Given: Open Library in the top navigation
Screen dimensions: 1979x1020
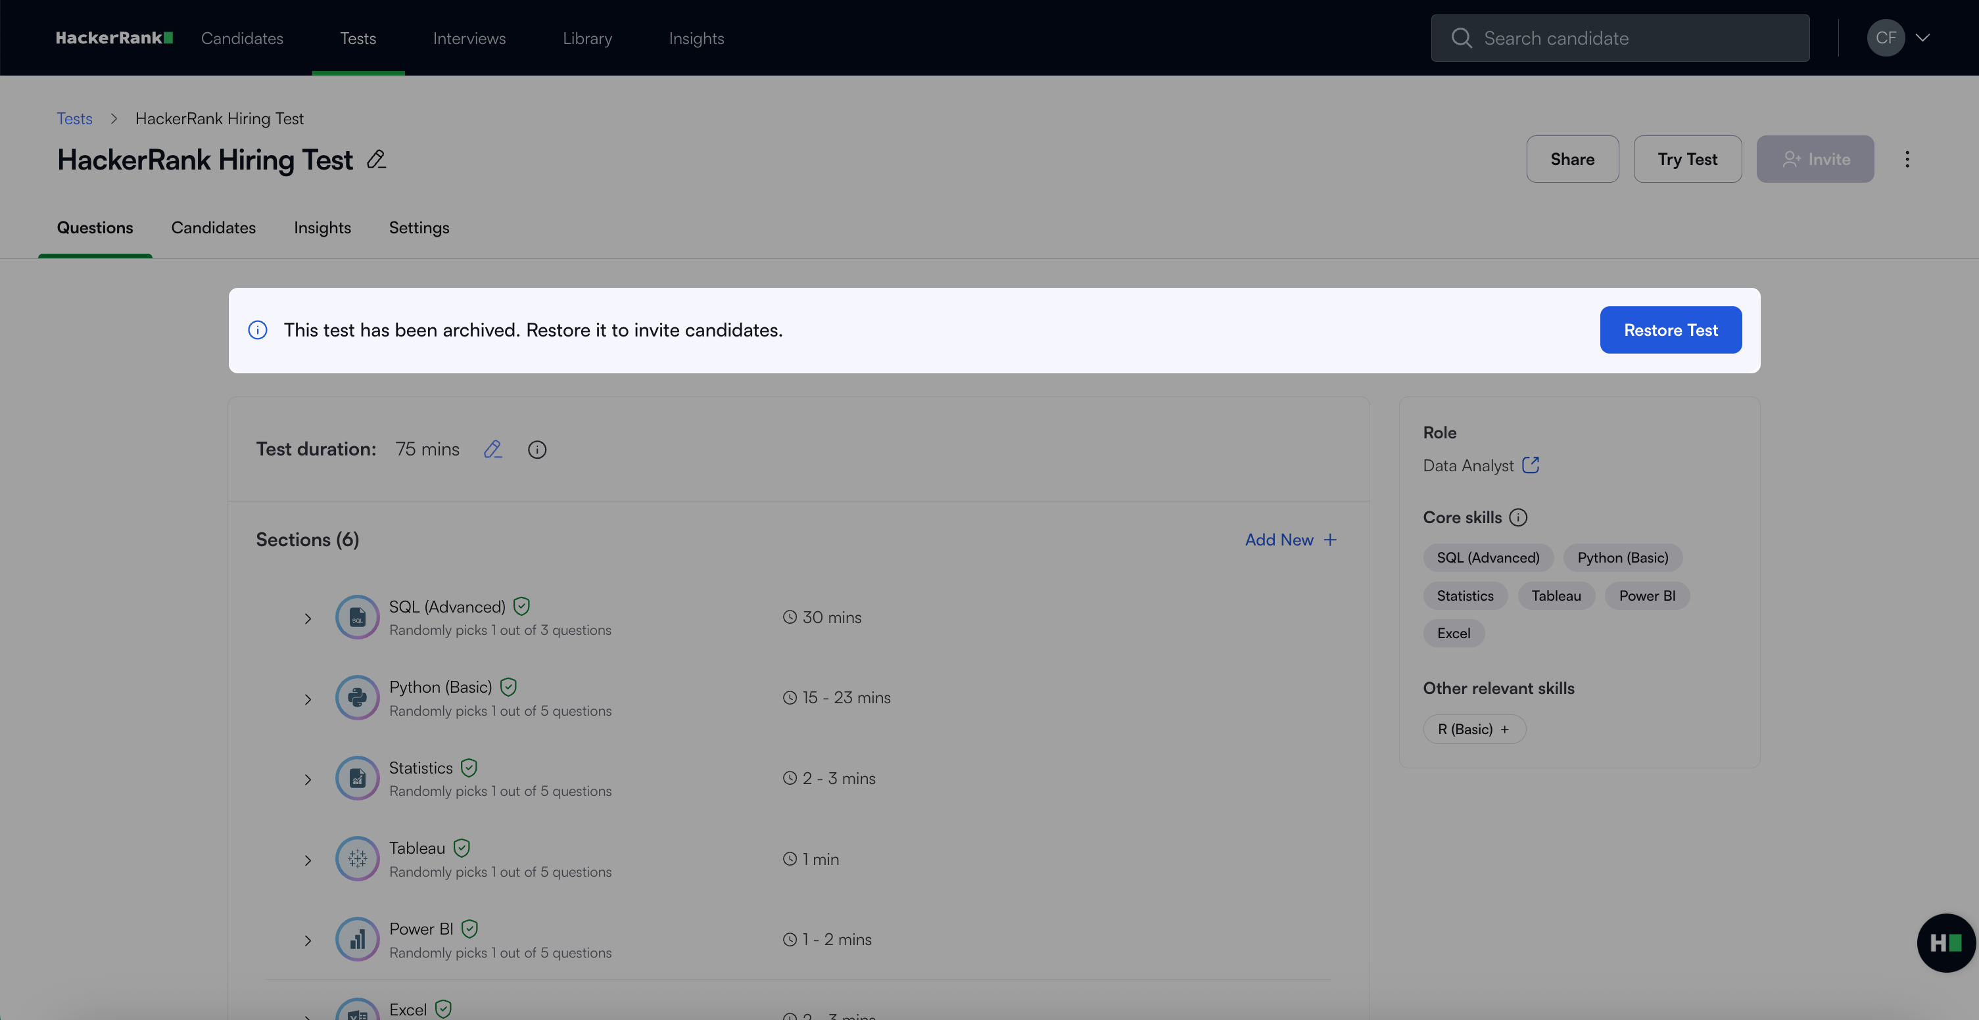Looking at the screenshot, I should click(587, 37).
